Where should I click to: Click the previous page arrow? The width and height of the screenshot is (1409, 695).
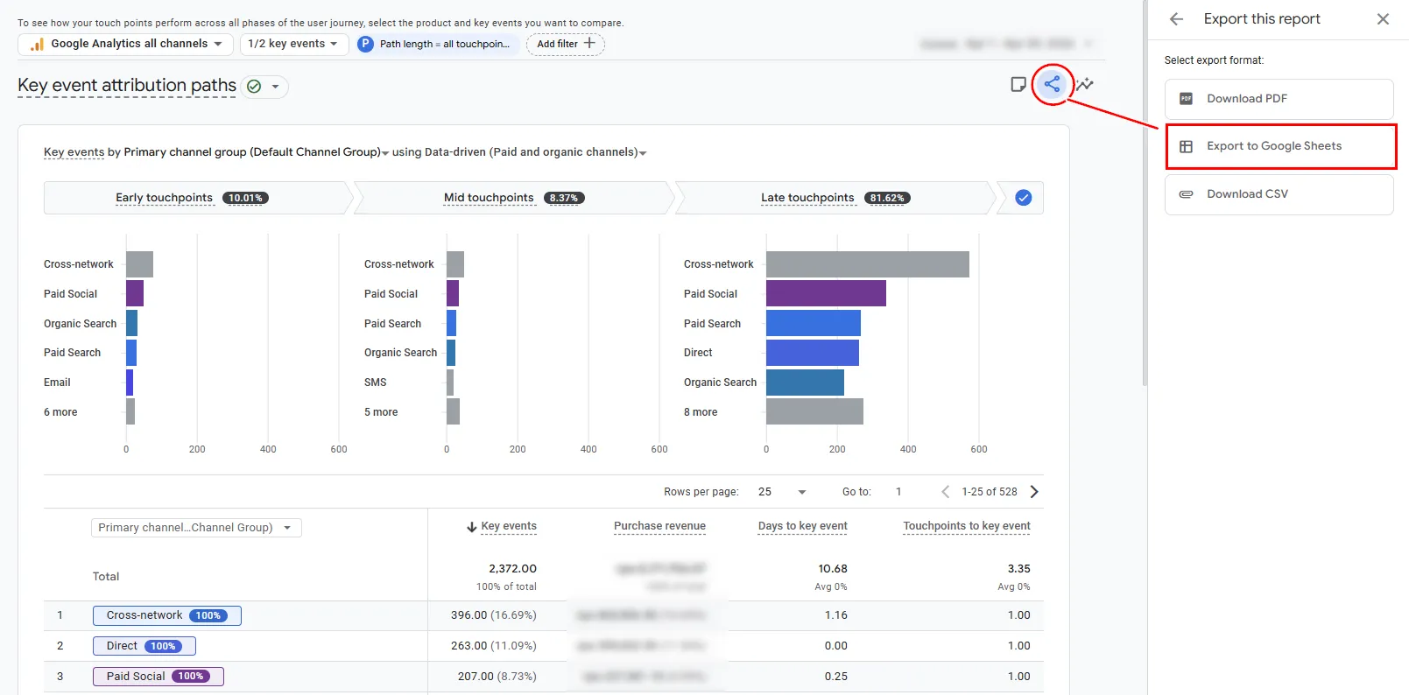[945, 492]
